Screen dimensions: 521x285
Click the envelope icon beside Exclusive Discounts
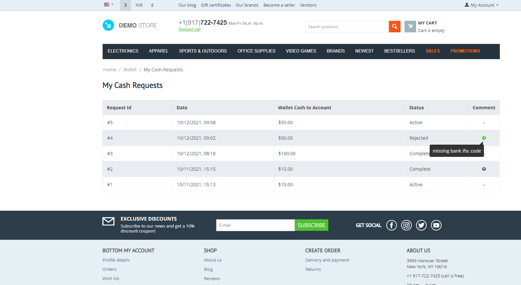109,221
